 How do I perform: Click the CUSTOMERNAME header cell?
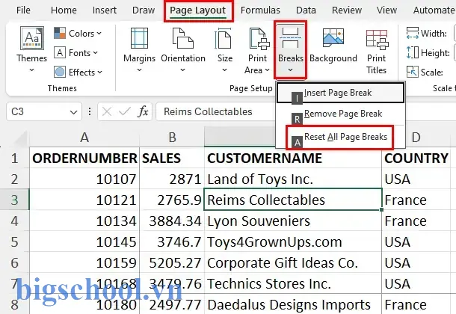[x=293, y=158]
